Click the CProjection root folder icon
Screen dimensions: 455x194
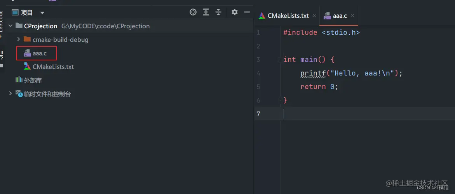[x=19, y=26]
